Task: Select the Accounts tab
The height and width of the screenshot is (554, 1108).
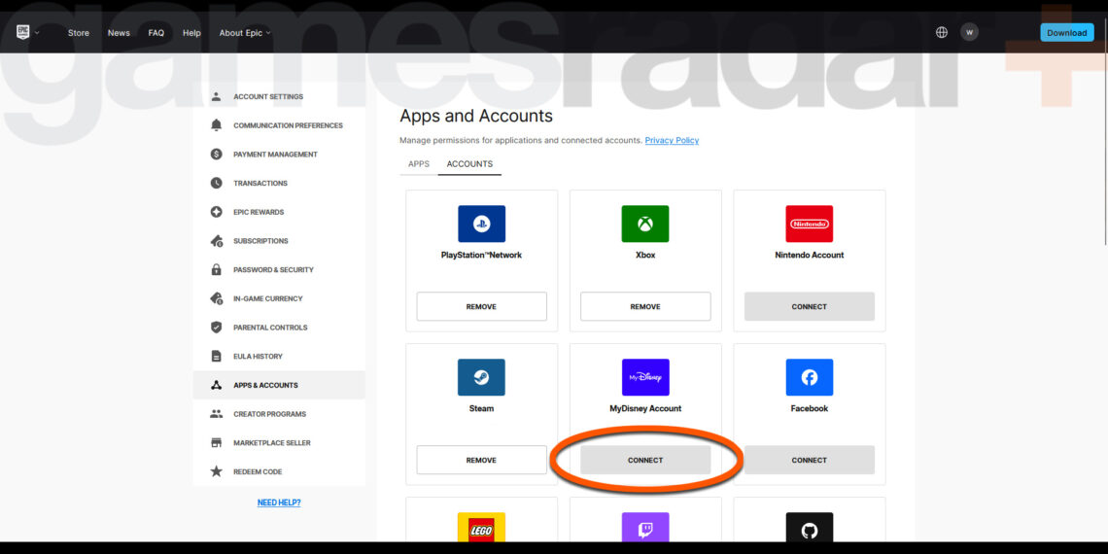Action: coord(469,164)
